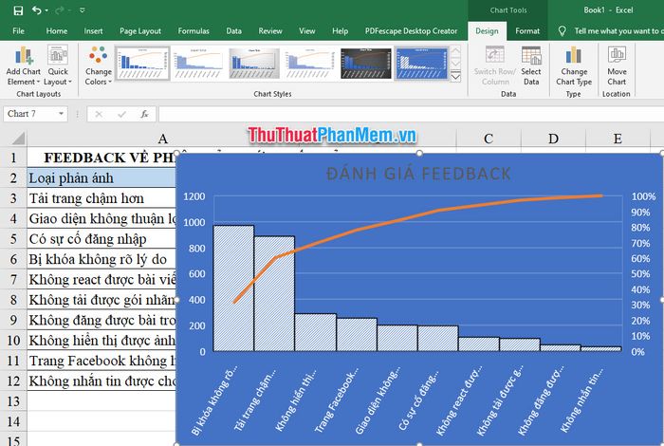The height and width of the screenshot is (446, 664).
Task: Apply the second light blue chart style thumbnail
Action: pos(198,64)
